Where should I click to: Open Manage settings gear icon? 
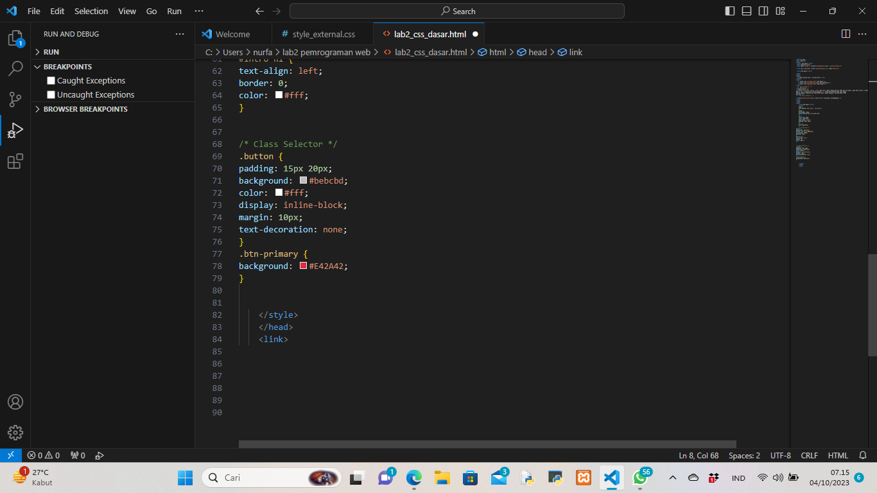(x=15, y=432)
